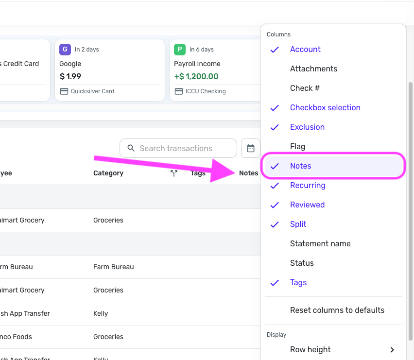
Task: Click the Quicksilver Card credit card icon
Action: tap(64, 91)
